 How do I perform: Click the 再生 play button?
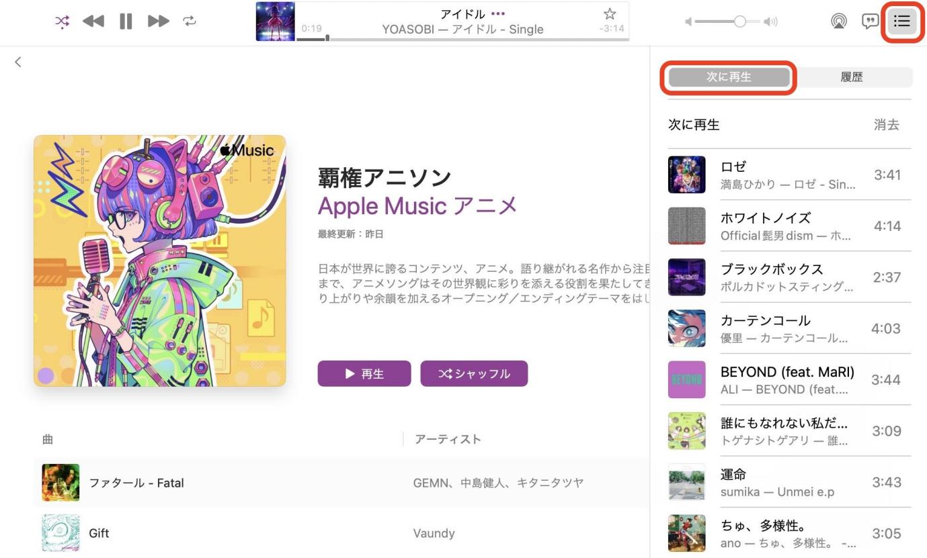[364, 374]
